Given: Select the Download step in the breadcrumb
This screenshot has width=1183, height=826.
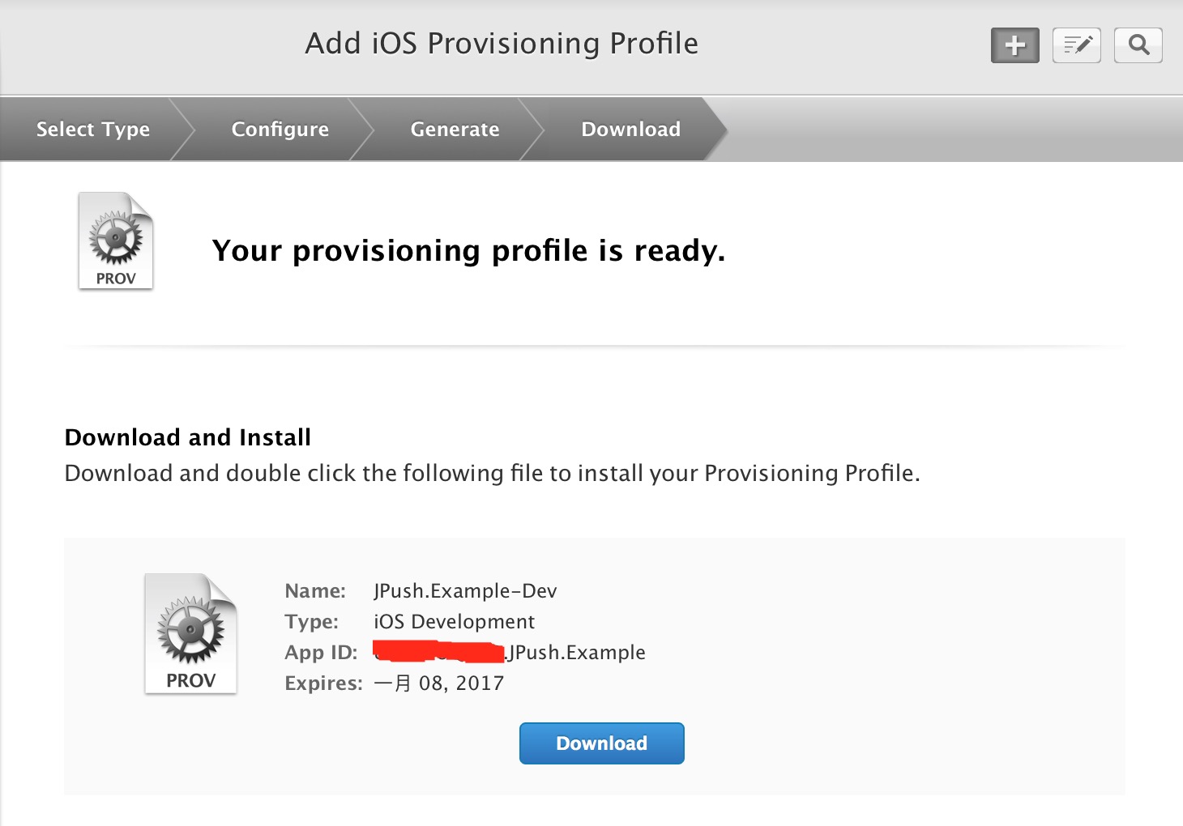Looking at the screenshot, I should 630,130.
